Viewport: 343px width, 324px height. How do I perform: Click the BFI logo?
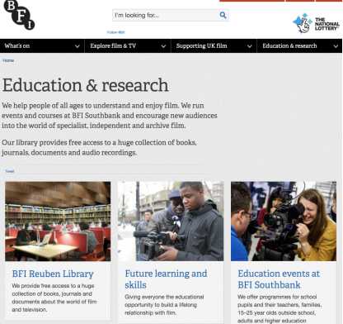coord(19,15)
